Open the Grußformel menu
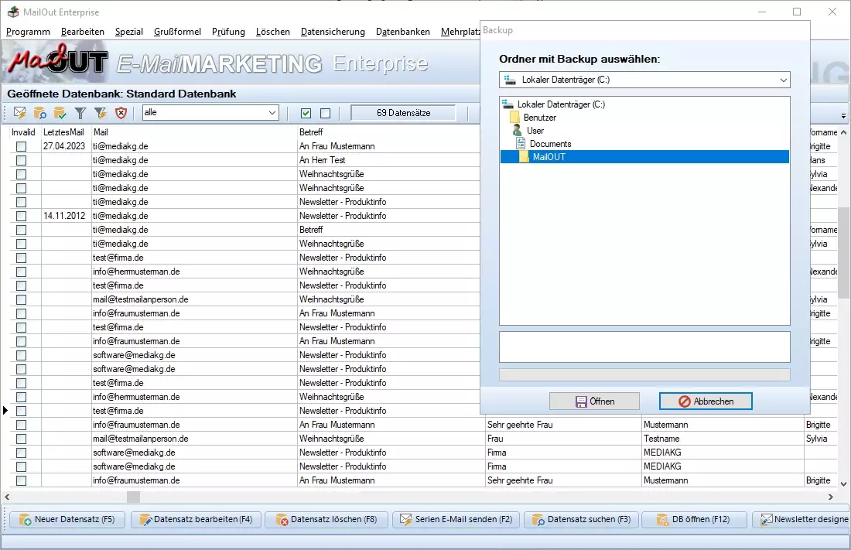Image resolution: width=851 pixels, height=550 pixels. 177,32
